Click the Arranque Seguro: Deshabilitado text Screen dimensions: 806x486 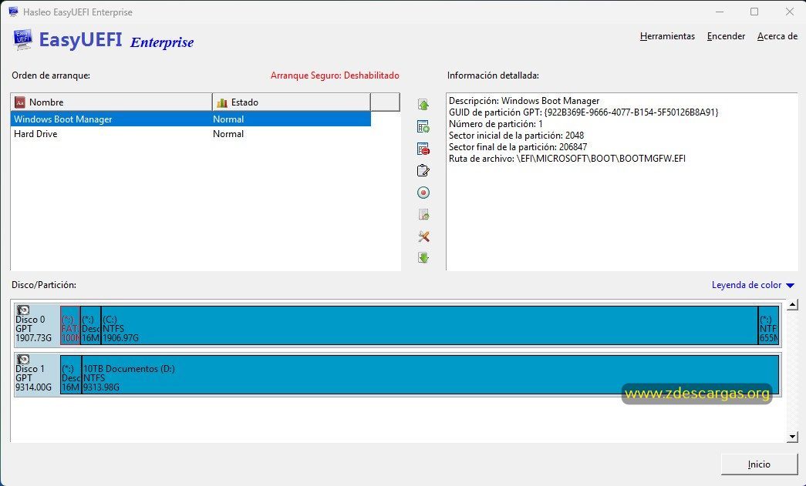click(x=335, y=75)
